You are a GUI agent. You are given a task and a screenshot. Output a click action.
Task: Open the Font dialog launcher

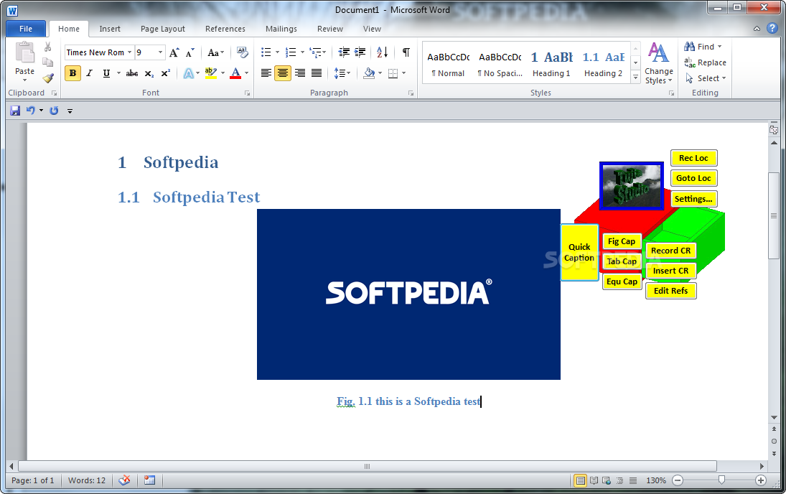[x=247, y=93]
